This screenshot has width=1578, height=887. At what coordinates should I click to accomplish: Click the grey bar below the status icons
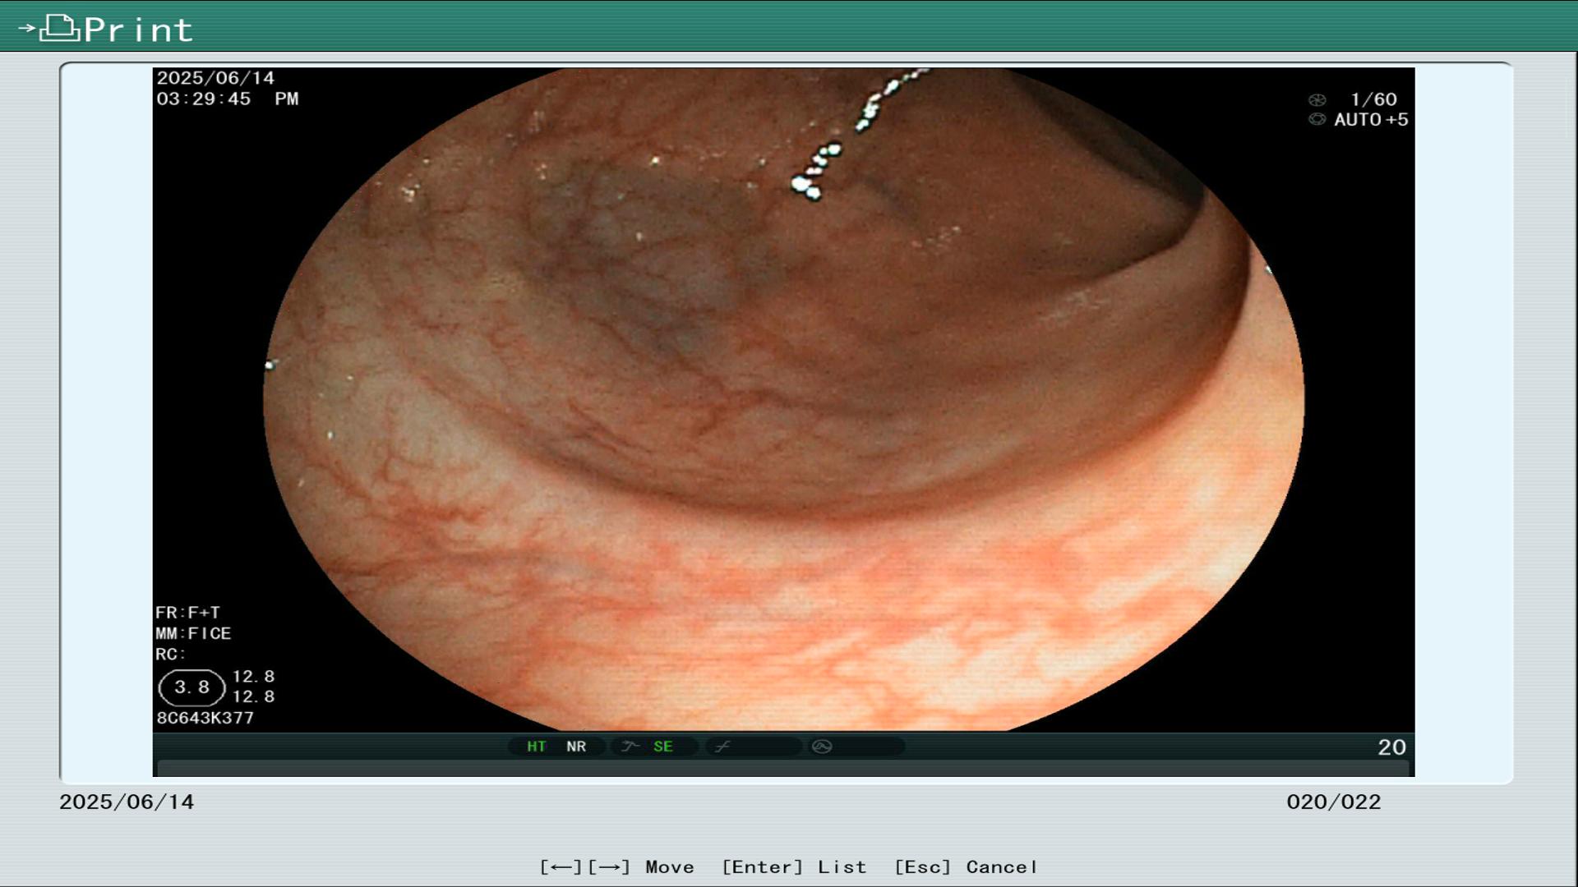tap(783, 769)
